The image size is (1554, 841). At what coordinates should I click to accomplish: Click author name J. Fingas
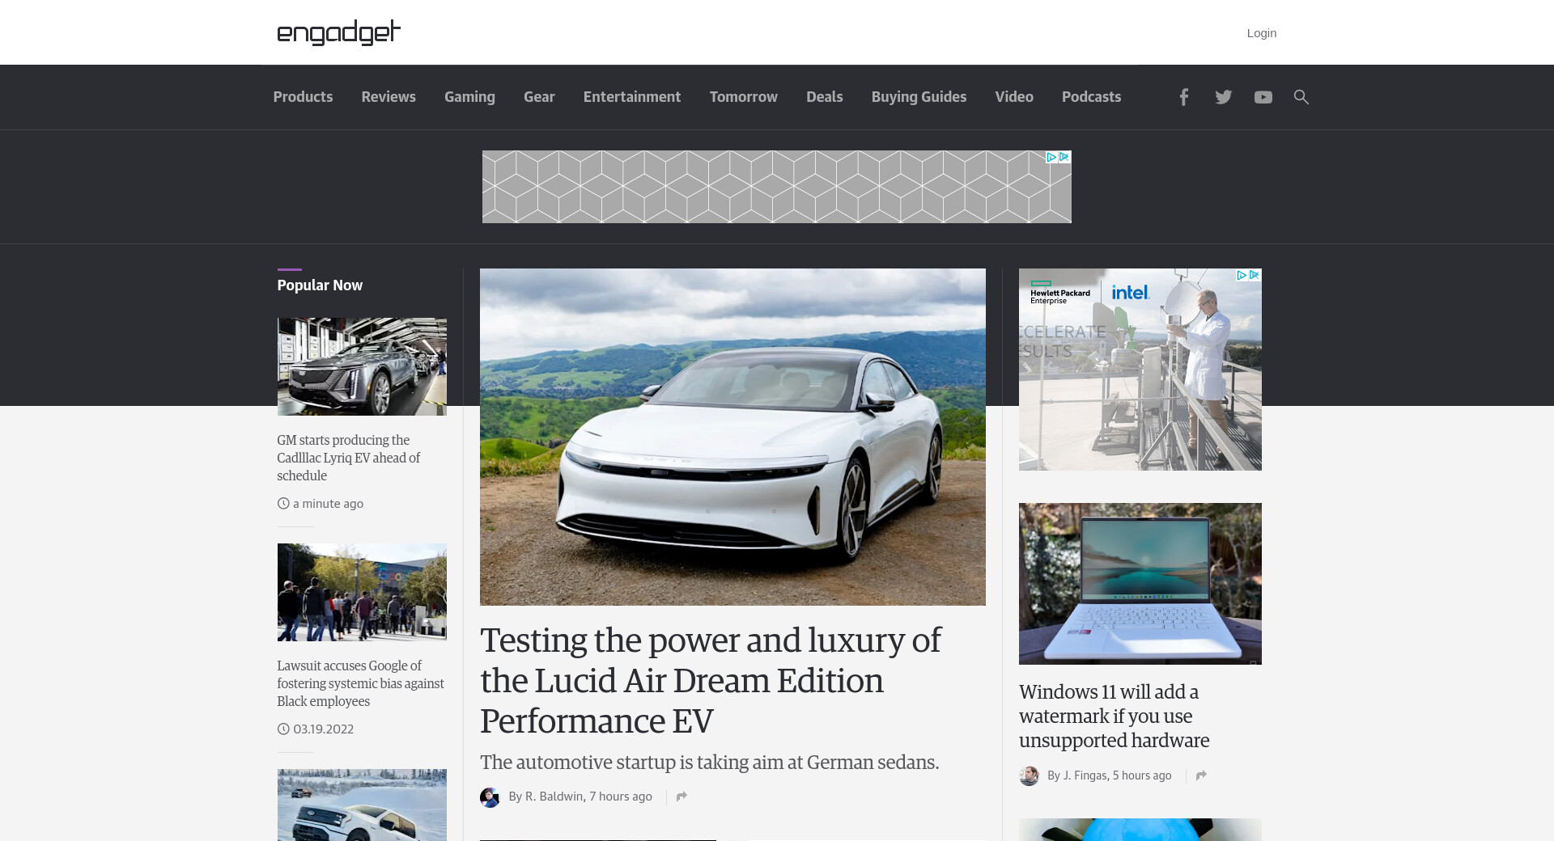[1085, 775]
